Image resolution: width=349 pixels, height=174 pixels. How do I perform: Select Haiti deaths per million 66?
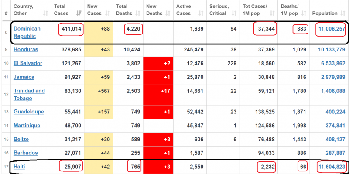(303, 167)
